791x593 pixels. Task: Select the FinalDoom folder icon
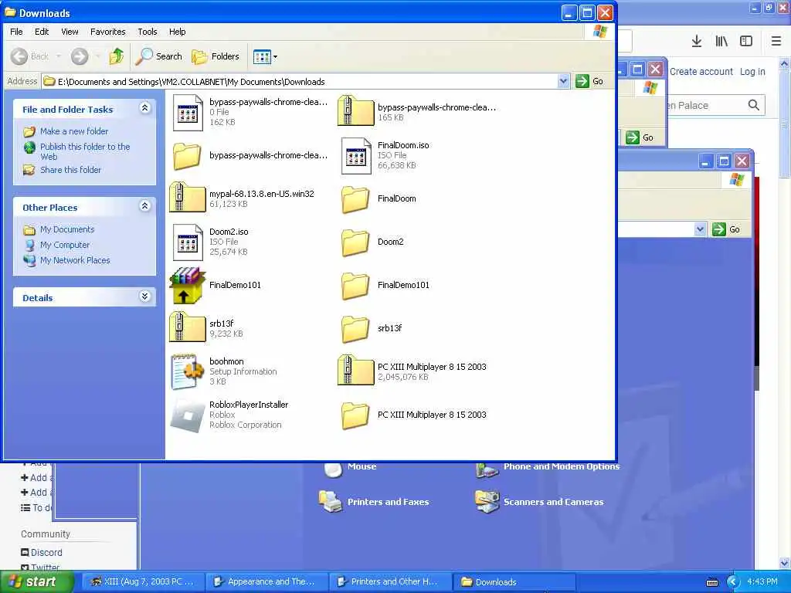pyautogui.click(x=355, y=199)
